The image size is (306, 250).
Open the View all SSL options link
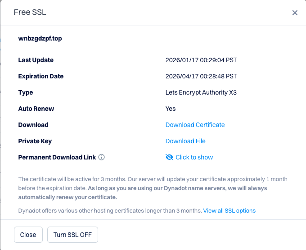pyautogui.click(x=229, y=210)
